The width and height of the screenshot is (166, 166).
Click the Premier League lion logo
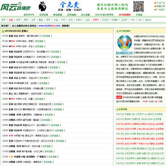[x=42, y=6]
